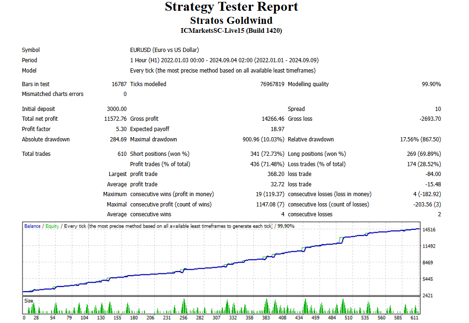
Task: Click the 'Strategy Tester Report' title
Action: (x=231, y=7)
